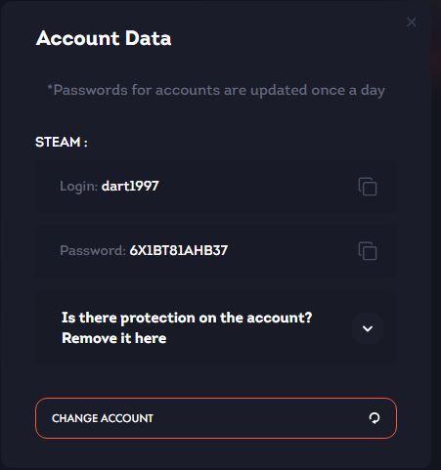Click the Account Data heading

(104, 38)
